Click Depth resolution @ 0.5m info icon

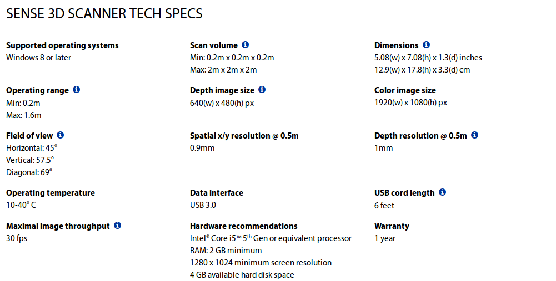[x=474, y=135]
